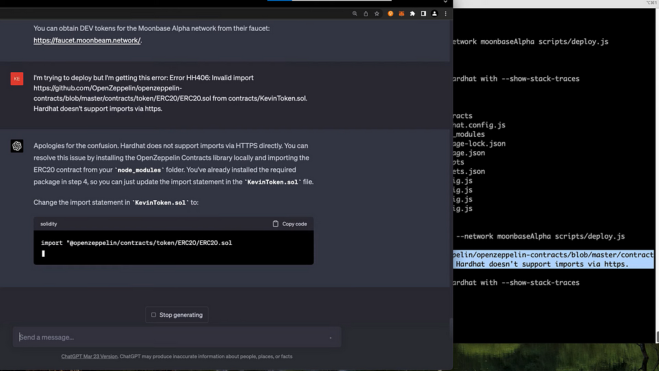This screenshot has height=371, width=659.
Task: Click the square icon inside Stop generating
Action: click(153, 315)
